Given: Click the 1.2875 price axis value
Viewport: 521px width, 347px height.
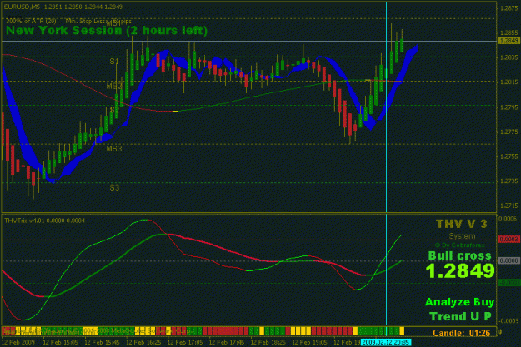Looking at the screenshot, I should pyautogui.click(x=509, y=8).
